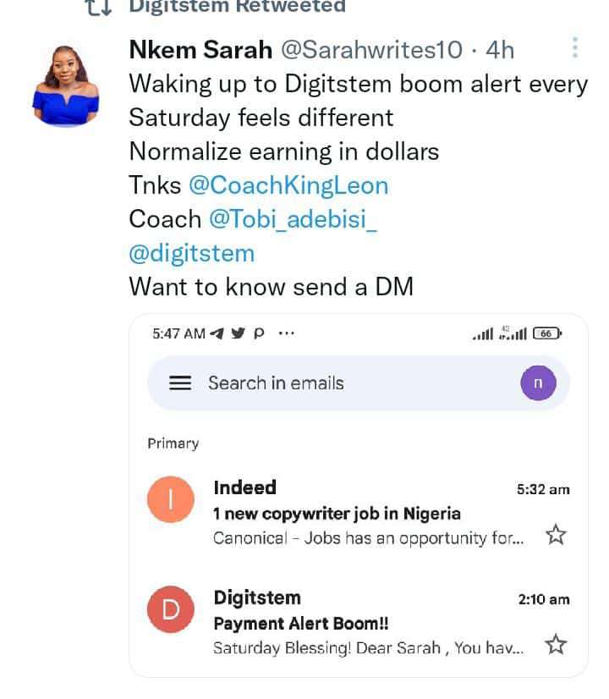Viewport: 609px width, 699px height.
Task: Tap the Twitter bird status bar icon
Action: (238, 333)
